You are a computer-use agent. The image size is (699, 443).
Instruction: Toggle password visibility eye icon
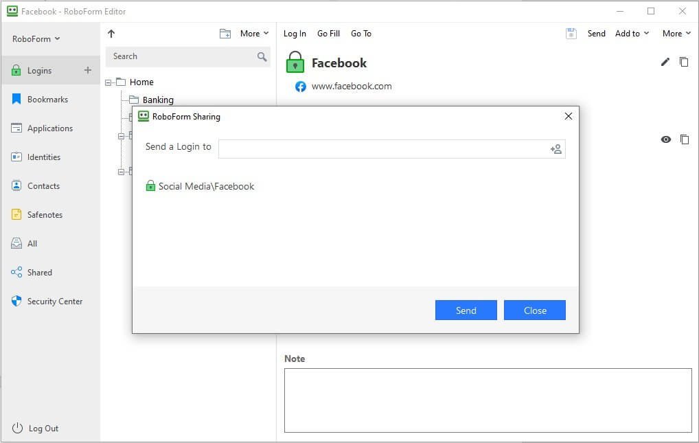click(665, 139)
